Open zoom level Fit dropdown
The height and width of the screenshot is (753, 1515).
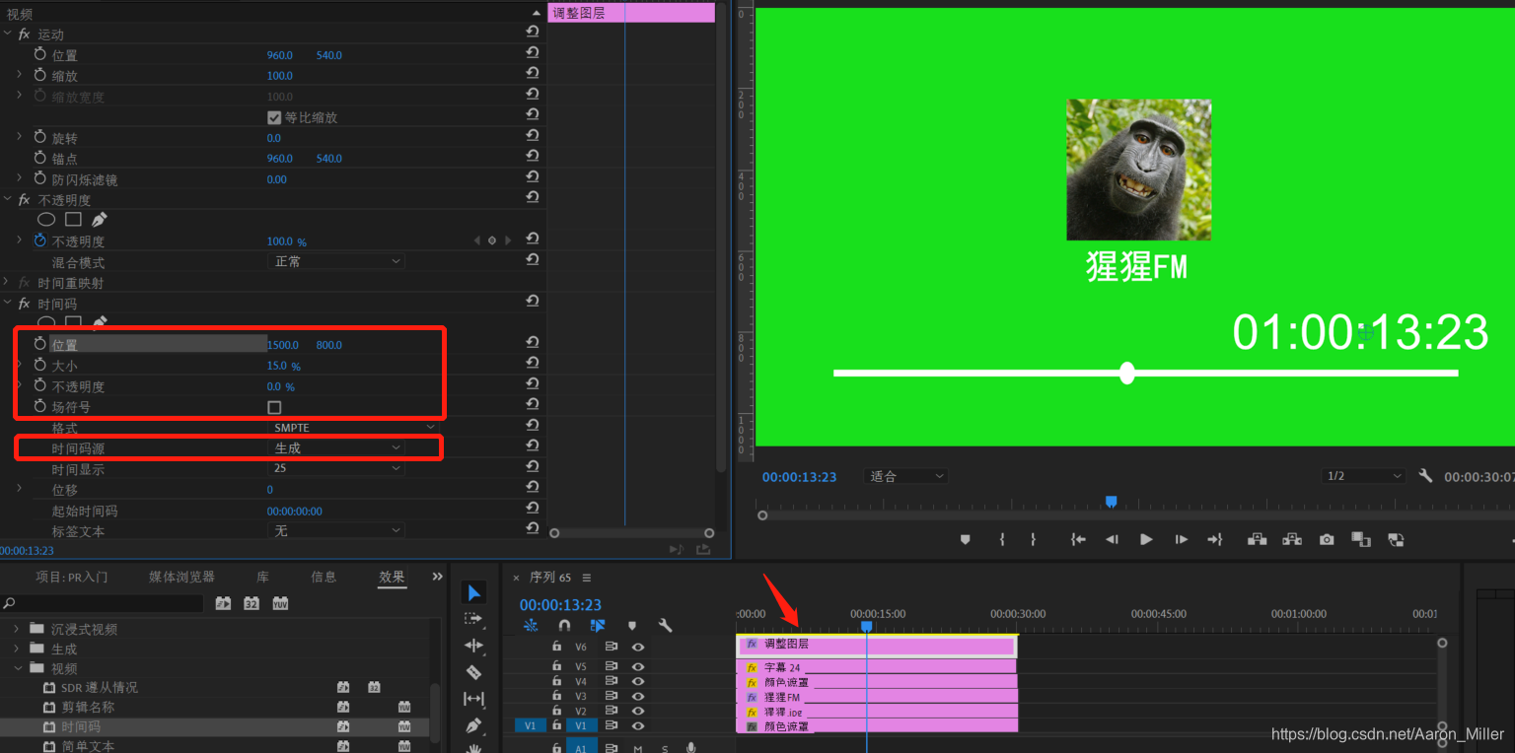coord(904,476)
